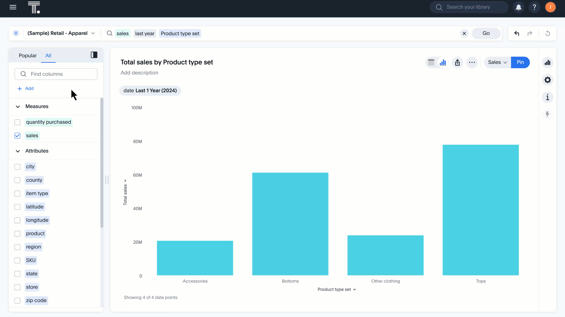Screen dimensions: 565x317
Task: Share the answer using the share icon
Action: pos(457,62)
